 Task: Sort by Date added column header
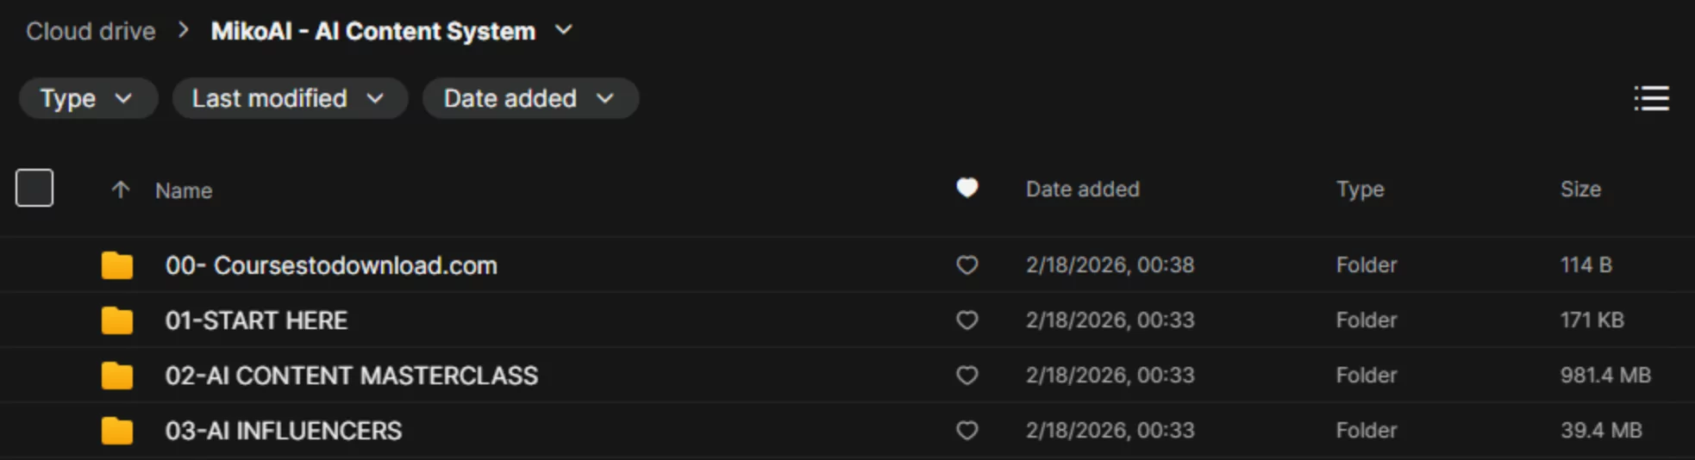1082,189
